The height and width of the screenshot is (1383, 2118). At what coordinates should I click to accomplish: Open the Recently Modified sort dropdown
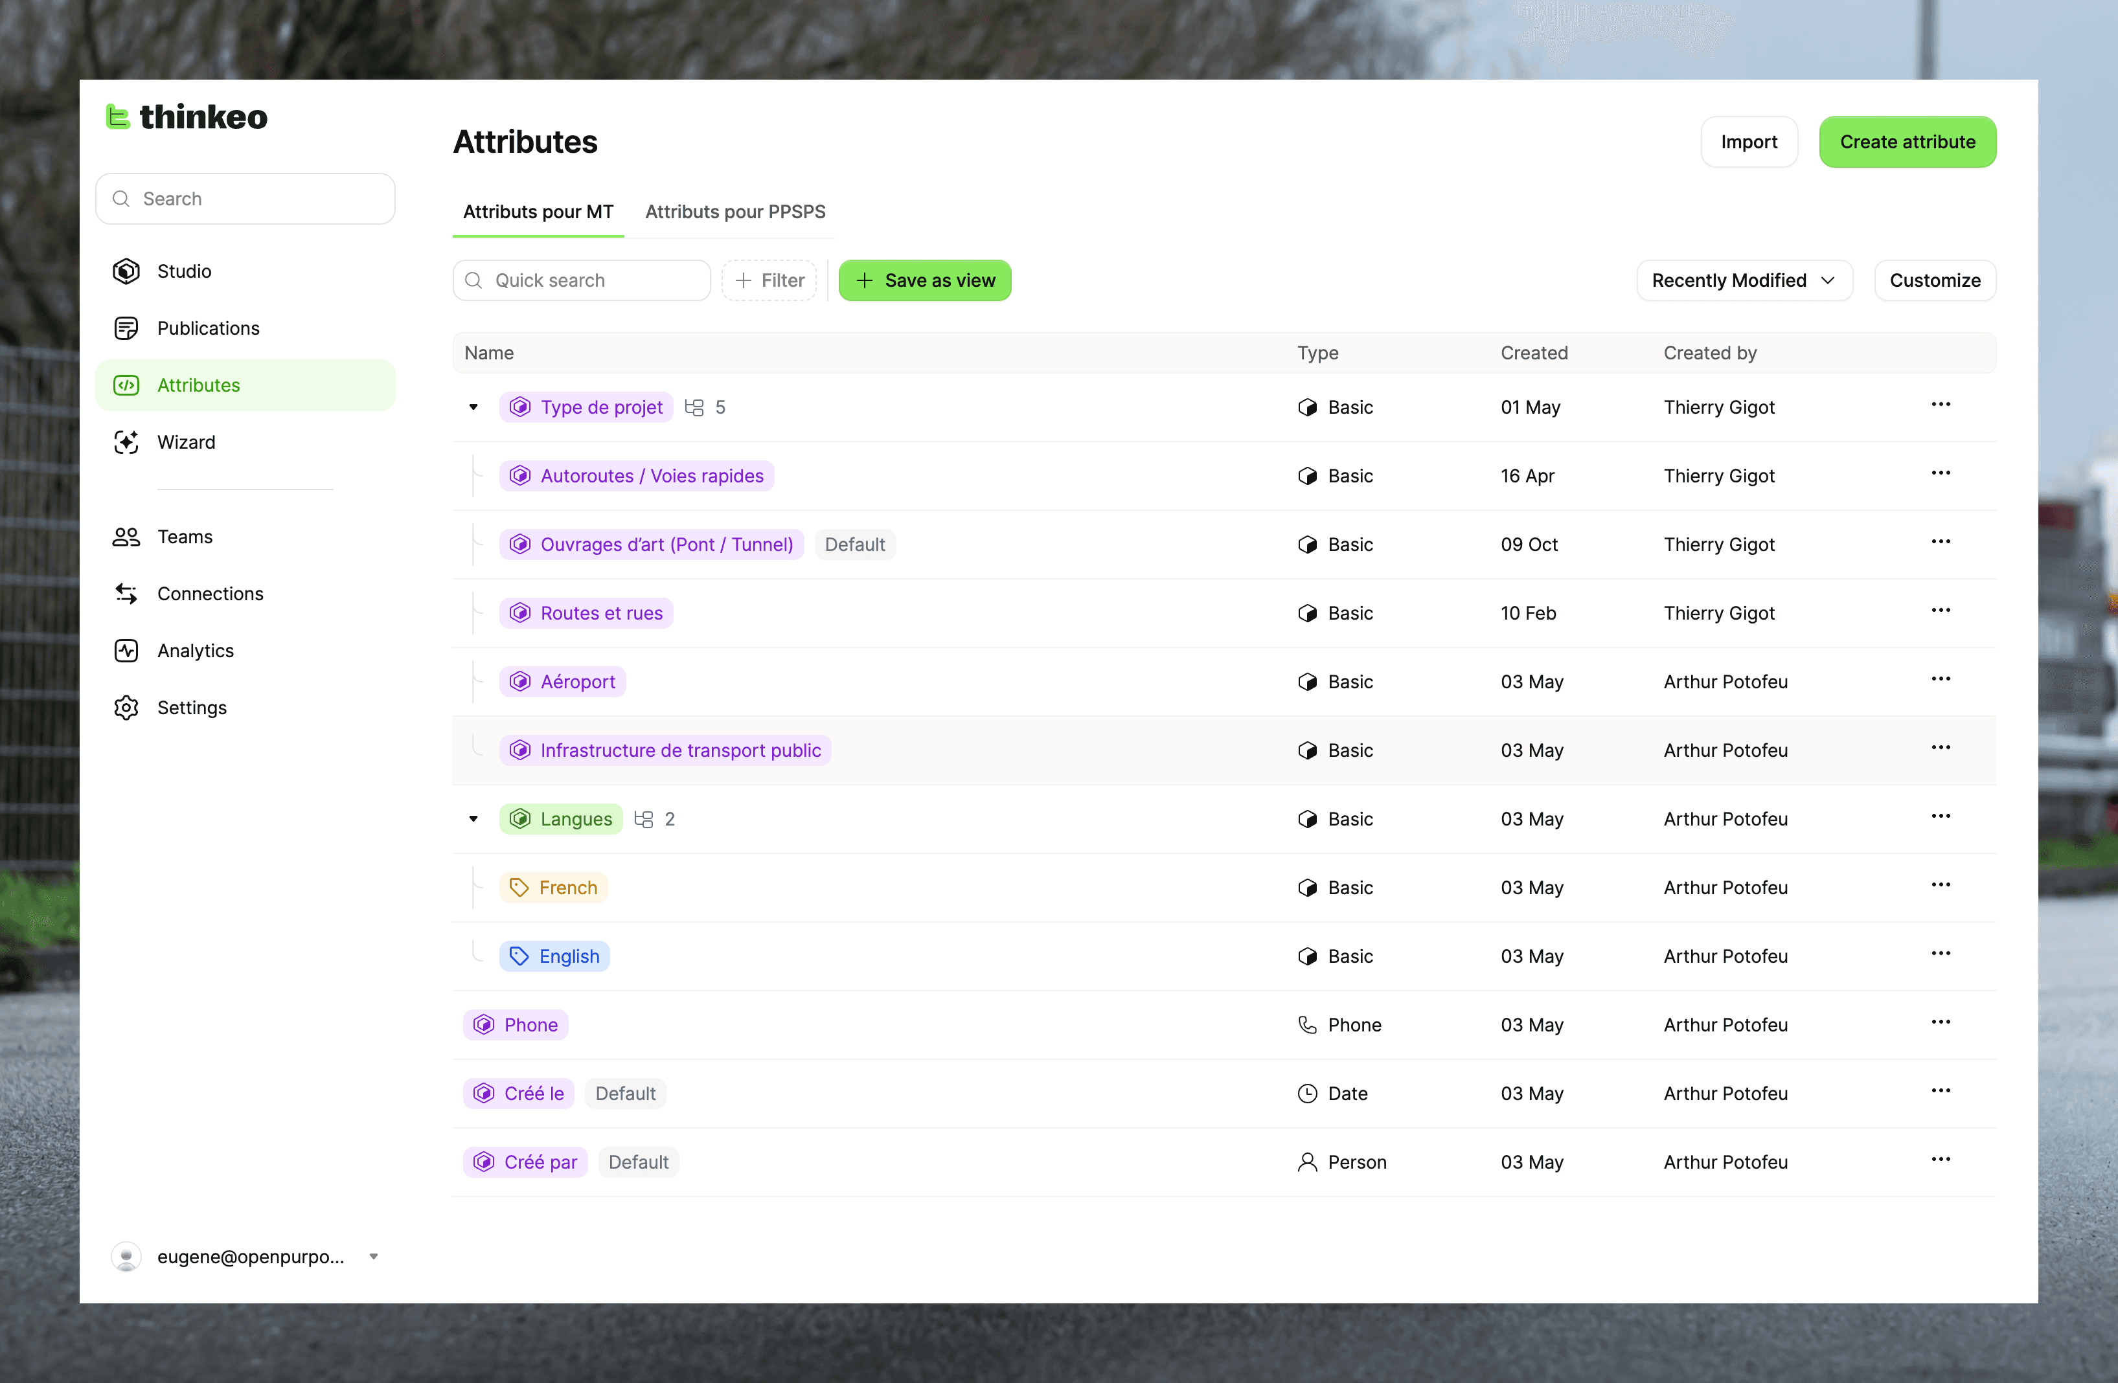tap(1744, 280)
